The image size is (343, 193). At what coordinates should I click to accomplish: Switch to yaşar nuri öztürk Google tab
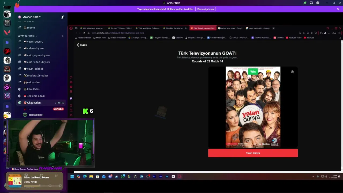pyautogui.click(x=258, y=28)
